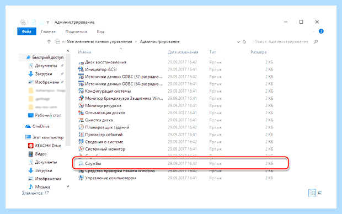Sort by the Тип column header
The width and height of the screenshot is (342, 214).
click(213, 52)
